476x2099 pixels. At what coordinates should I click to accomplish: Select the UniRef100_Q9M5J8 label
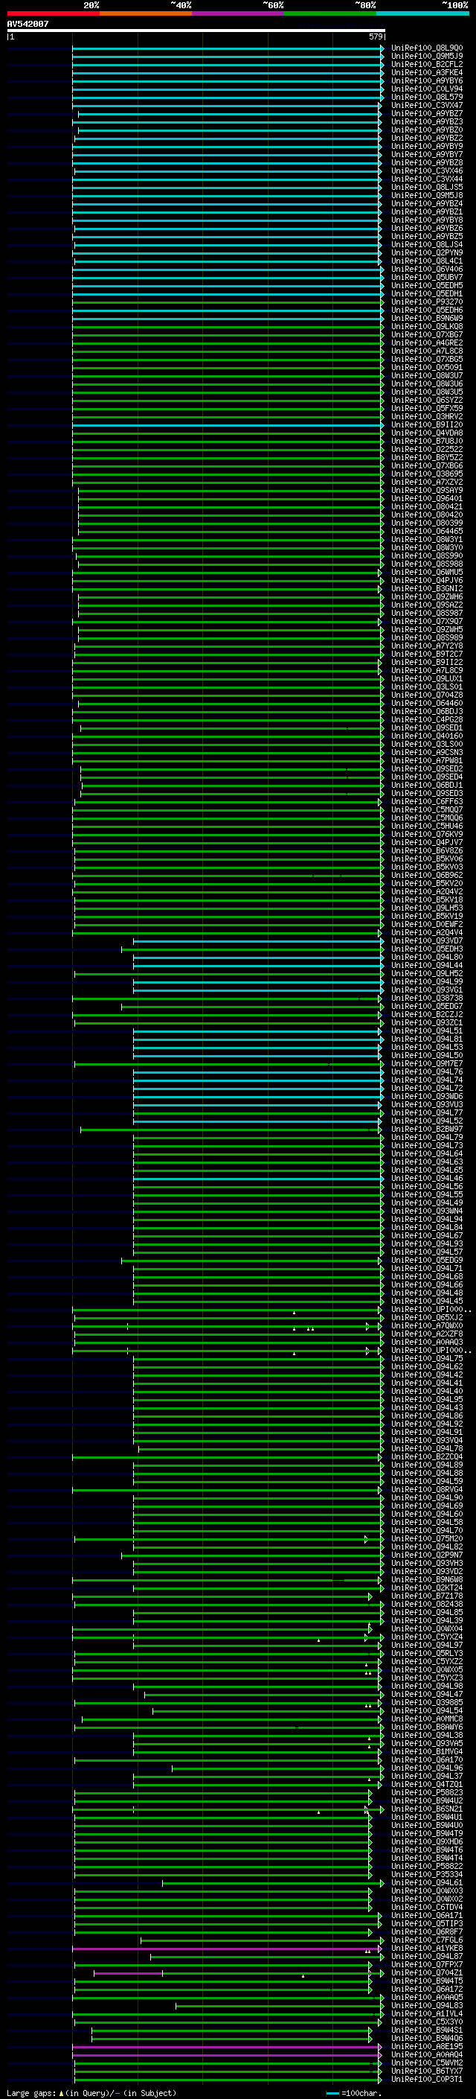(427, 196)
